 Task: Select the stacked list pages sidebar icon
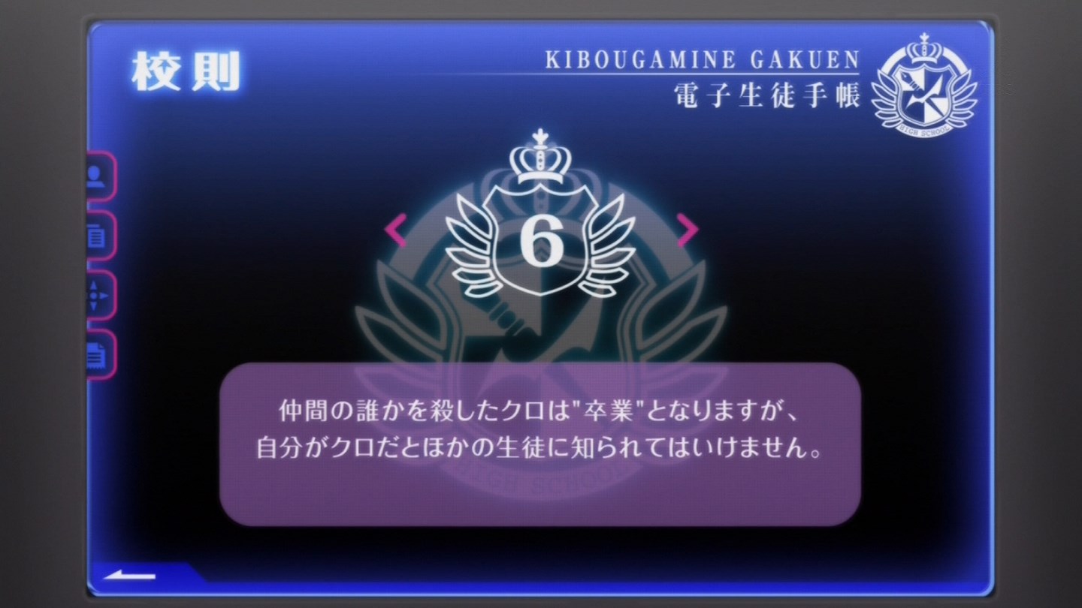tap(99, 236)
